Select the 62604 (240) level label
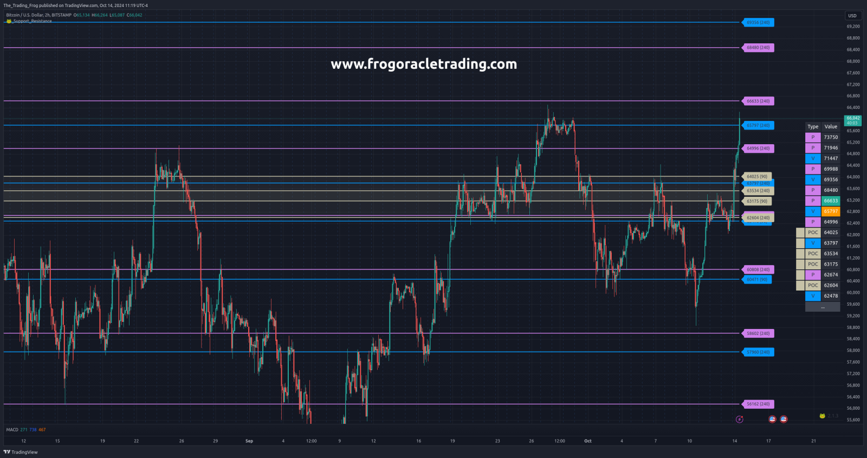 (758, 218)
